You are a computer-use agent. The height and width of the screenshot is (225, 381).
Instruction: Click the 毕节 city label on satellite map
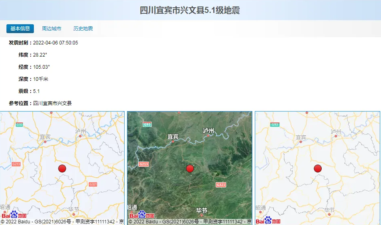(x=202, y=210)
